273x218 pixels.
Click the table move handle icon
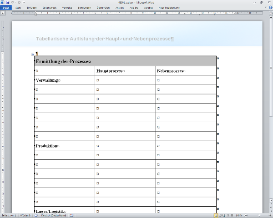point(32,54)
